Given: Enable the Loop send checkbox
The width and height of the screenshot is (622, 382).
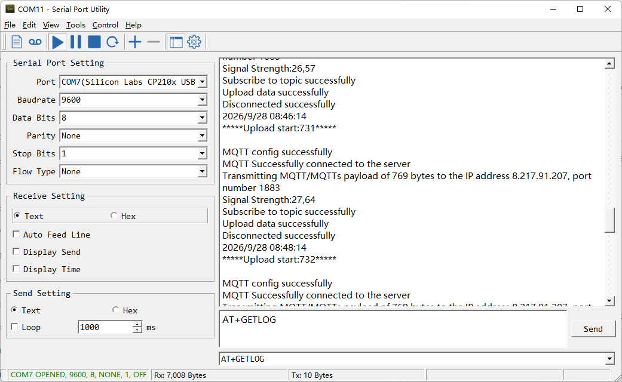Looking at the screenshot, I should (x=15, y=327).
